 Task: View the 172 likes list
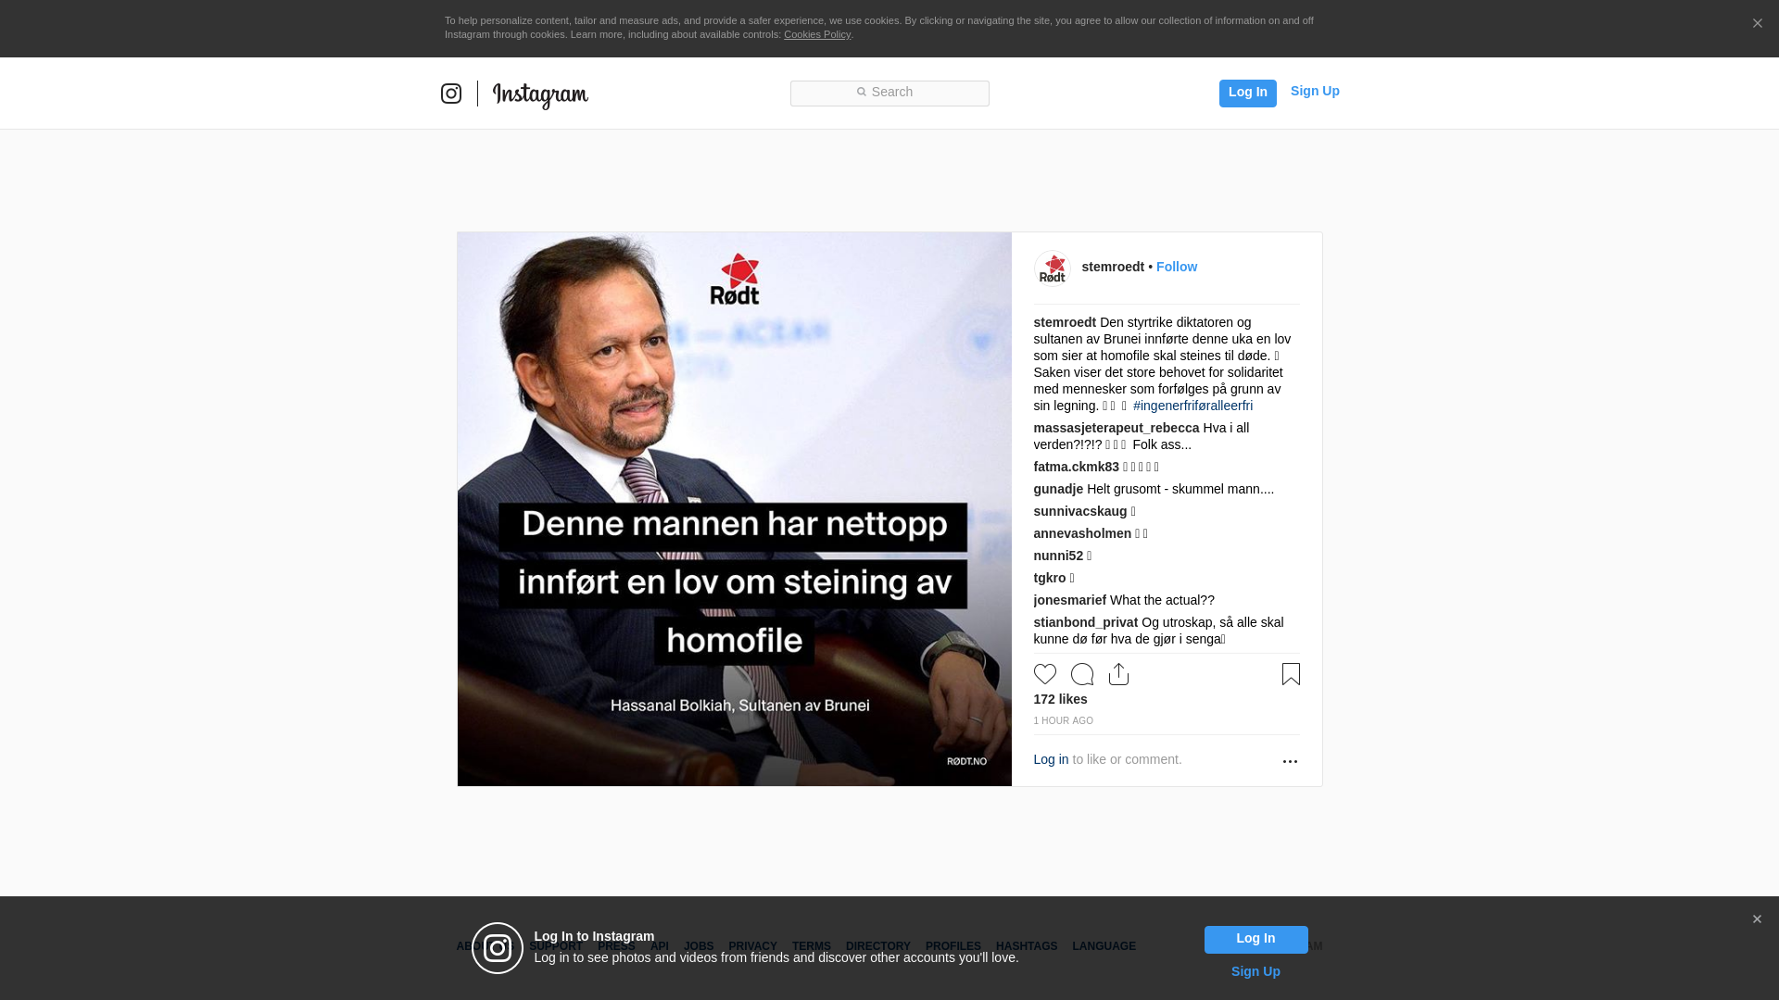click(x=1060, y=699)
